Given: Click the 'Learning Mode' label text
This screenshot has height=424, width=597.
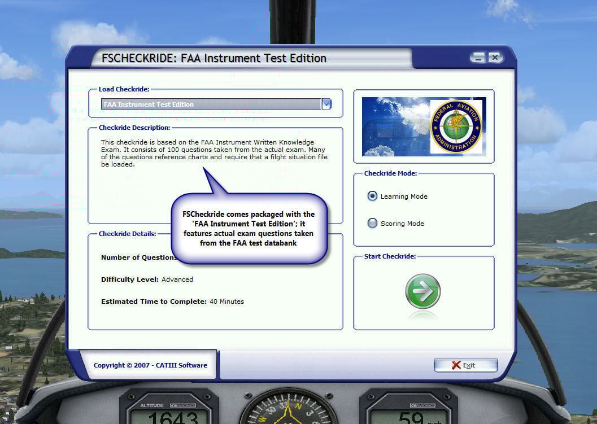Looking at the screenshot, I should tap(404, 196).
